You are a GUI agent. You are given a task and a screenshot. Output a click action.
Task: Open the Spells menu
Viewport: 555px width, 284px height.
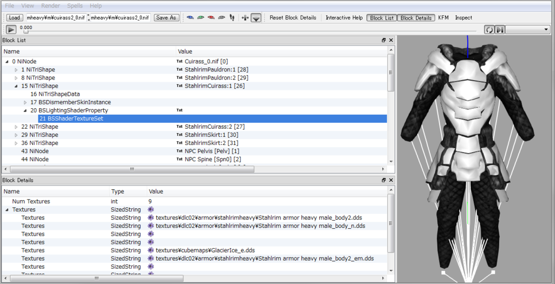pos(75,5)
